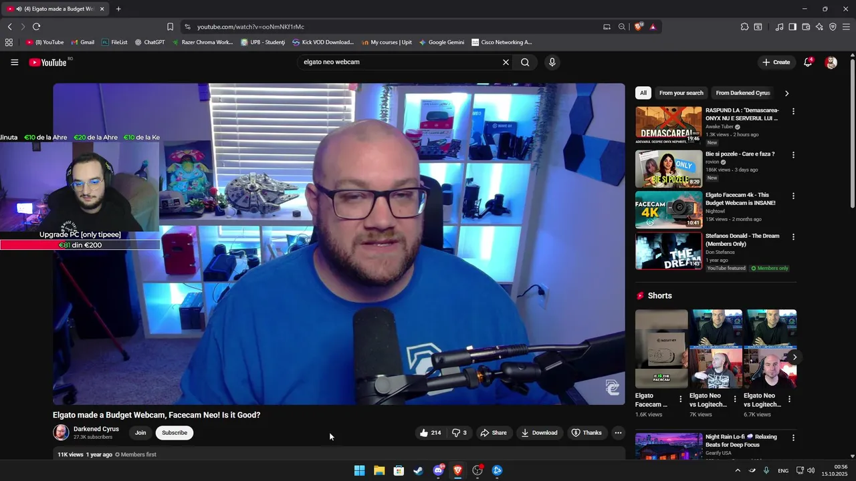The height and width of the screenshot is (481, 856).
Task: Open File Explorer from the taskbar
Action: pos(379,470)
